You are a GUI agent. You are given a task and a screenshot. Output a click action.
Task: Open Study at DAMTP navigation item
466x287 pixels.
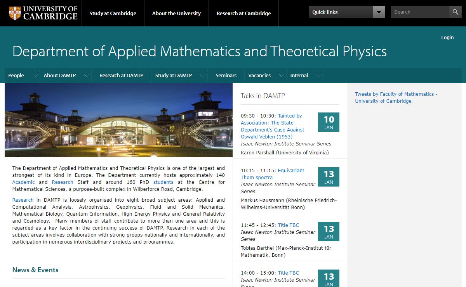point(174,75)
